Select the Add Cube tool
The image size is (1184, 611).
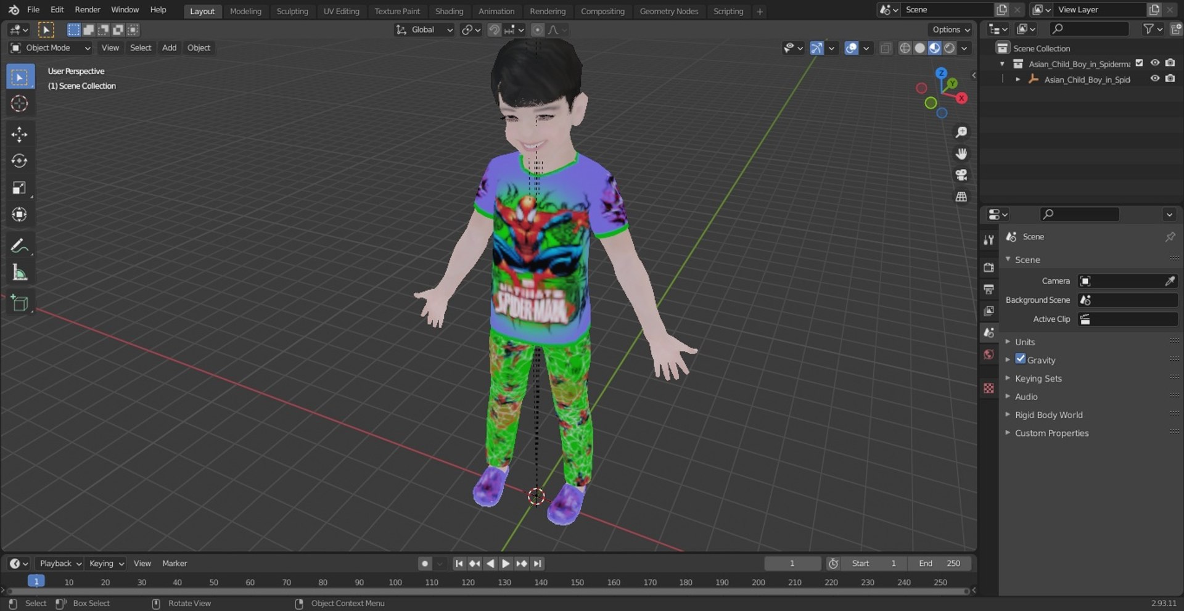19,303
